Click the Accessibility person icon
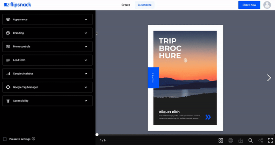The image size is (275, 145). coord(8,101)
